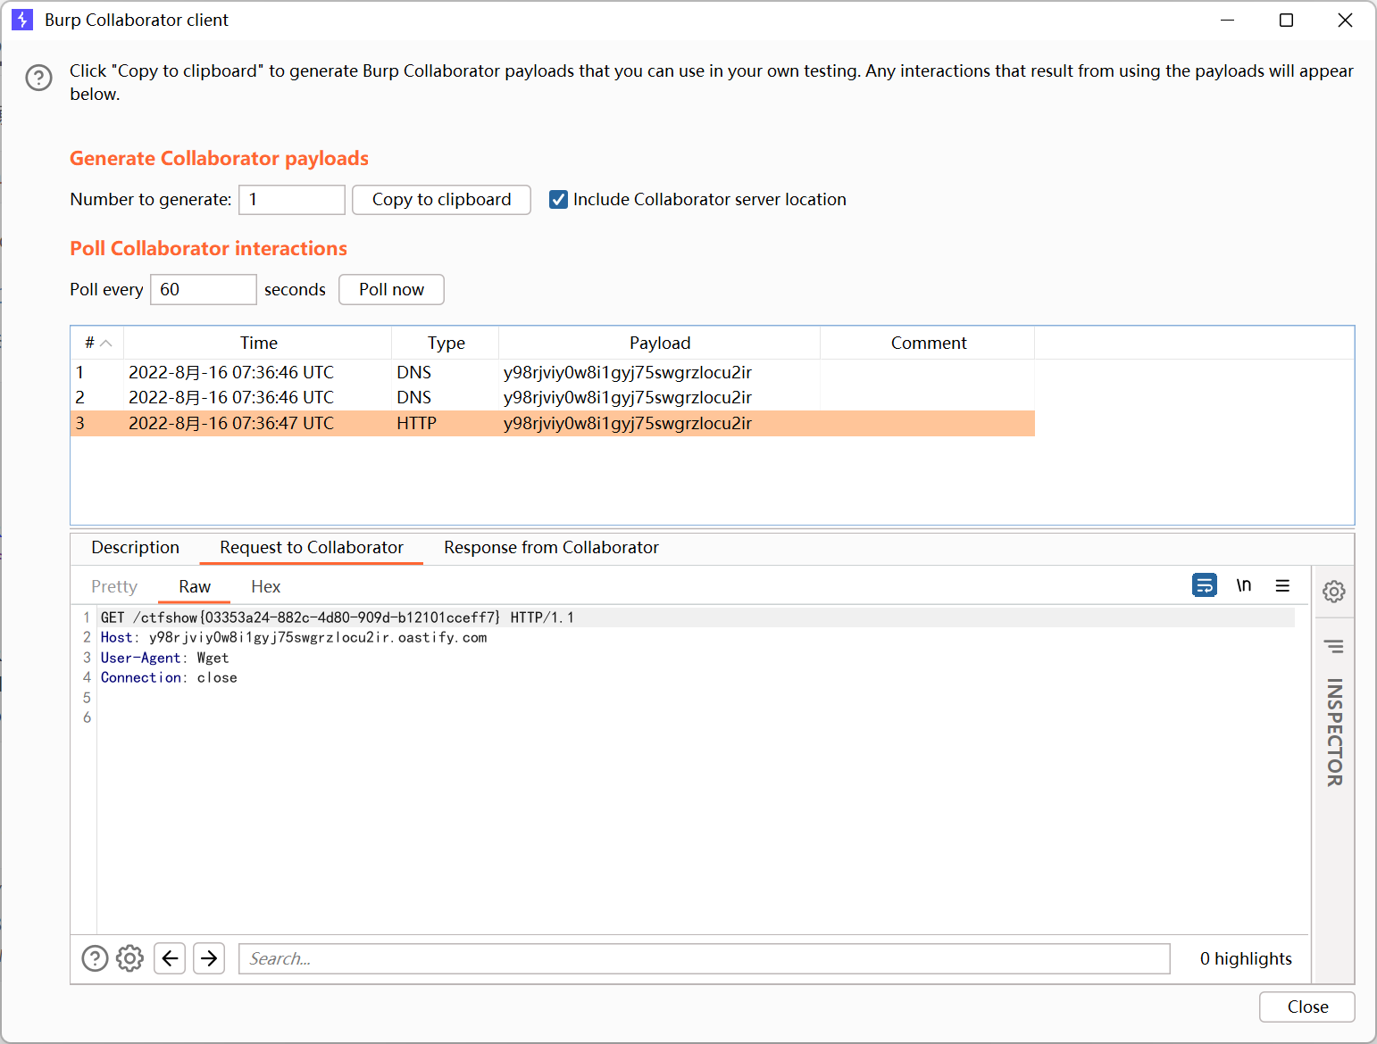
Task: Click the Copy to clipboard button
Action: [442, 200]
